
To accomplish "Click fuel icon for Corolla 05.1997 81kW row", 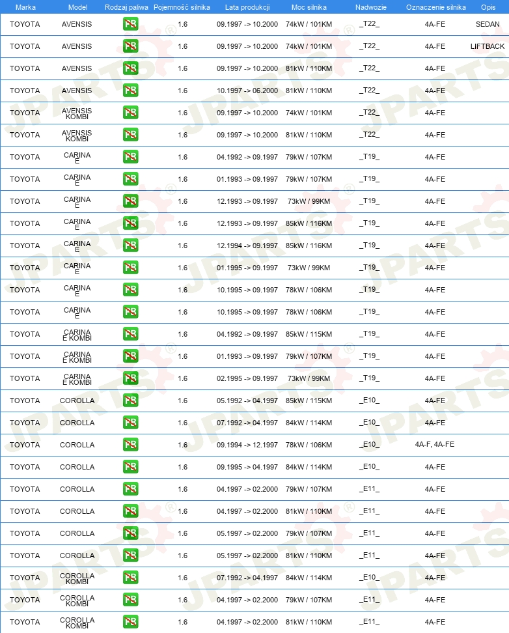I will (130, 556).
